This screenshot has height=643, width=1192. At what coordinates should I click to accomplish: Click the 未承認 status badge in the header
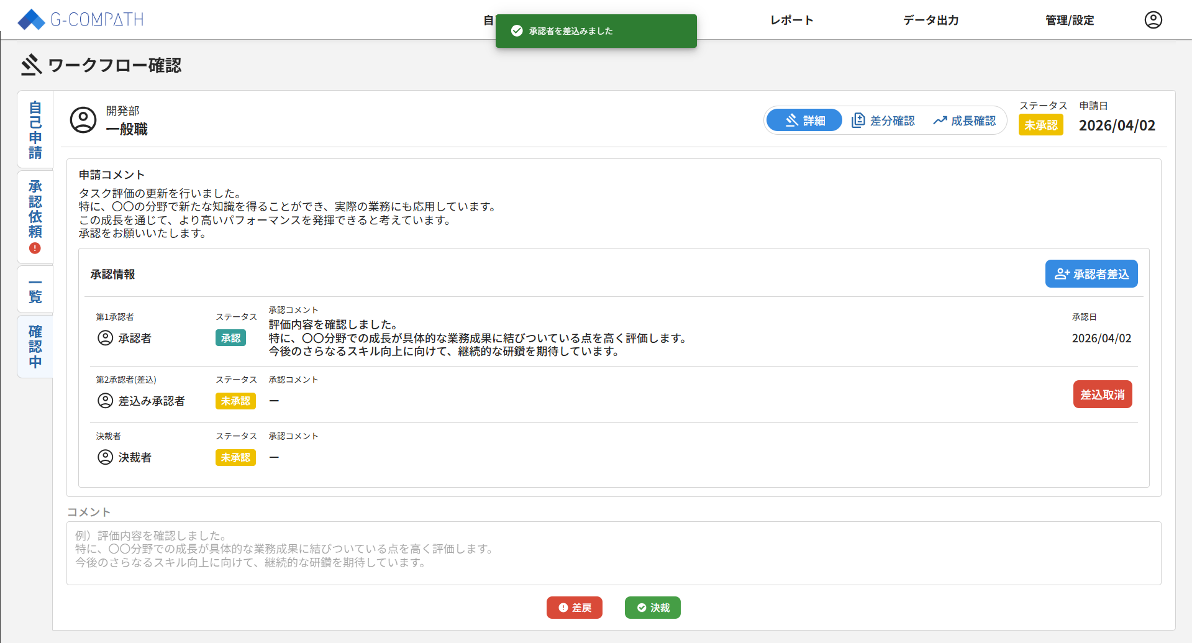1041,125
